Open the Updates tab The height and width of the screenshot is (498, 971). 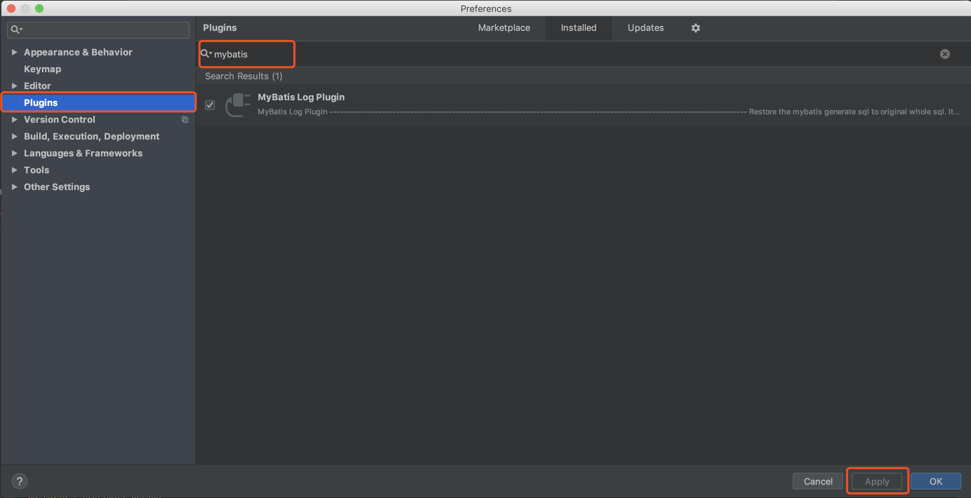[x=645, y=28]
